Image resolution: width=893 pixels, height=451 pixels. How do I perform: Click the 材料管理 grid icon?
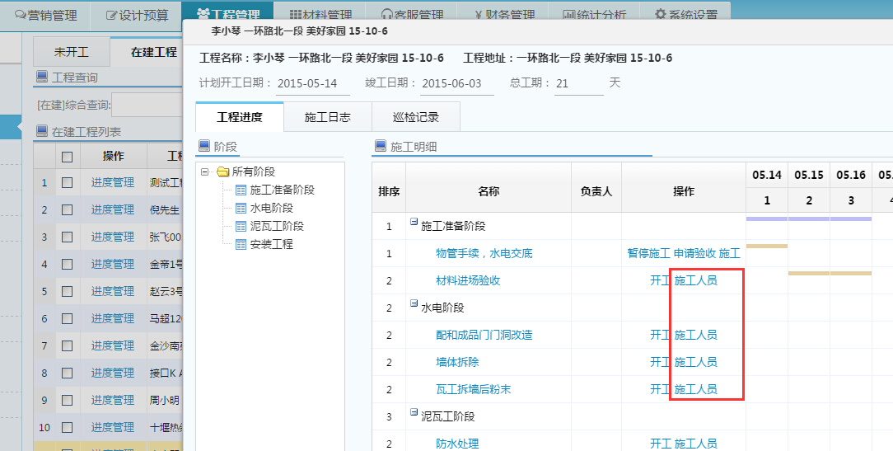[x=296, y=15]
